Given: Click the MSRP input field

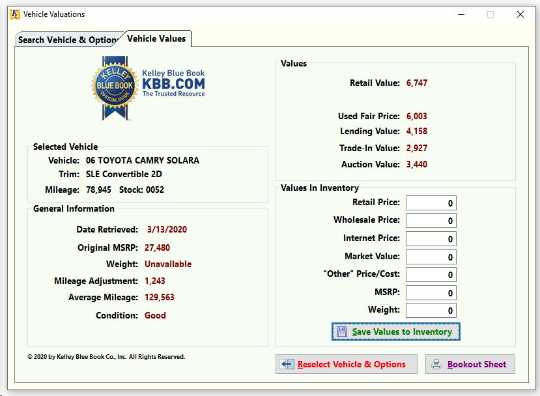Looking at the screenshot, I should [431, 292].
